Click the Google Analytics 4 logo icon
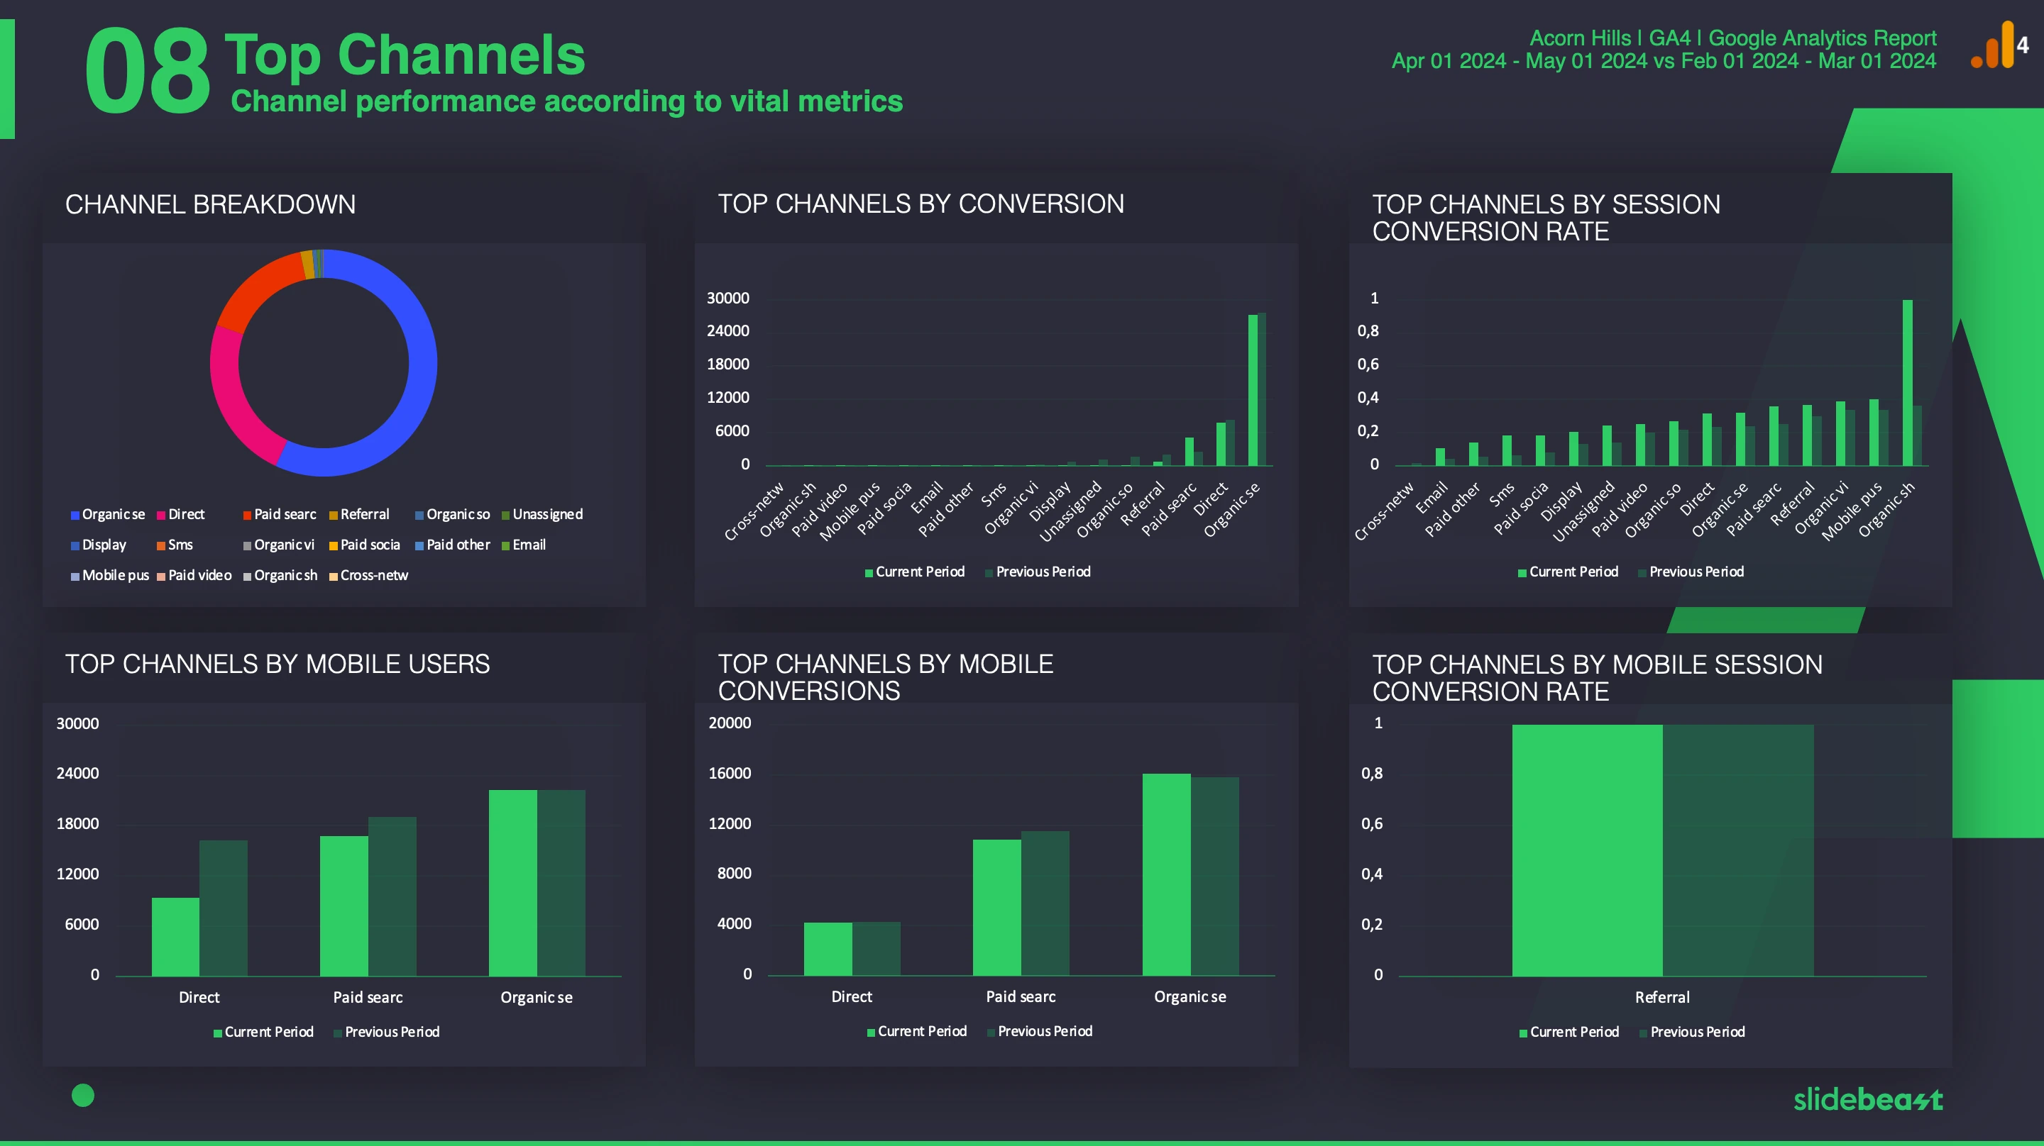 (x=1999, y=45)
